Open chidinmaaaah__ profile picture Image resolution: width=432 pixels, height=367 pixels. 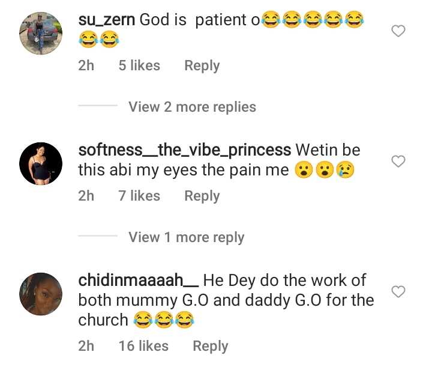41,294
